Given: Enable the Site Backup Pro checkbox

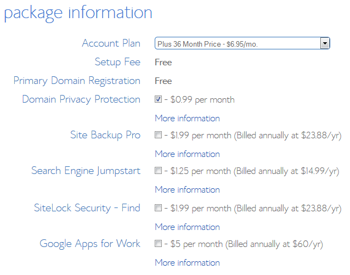Looking at the screenshot, I should click(x=159, y=135).
